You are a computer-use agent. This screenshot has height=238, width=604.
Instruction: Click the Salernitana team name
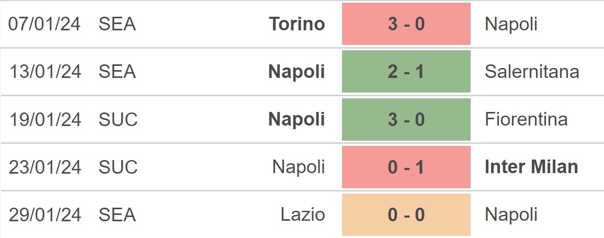click(x=532, y=72)
